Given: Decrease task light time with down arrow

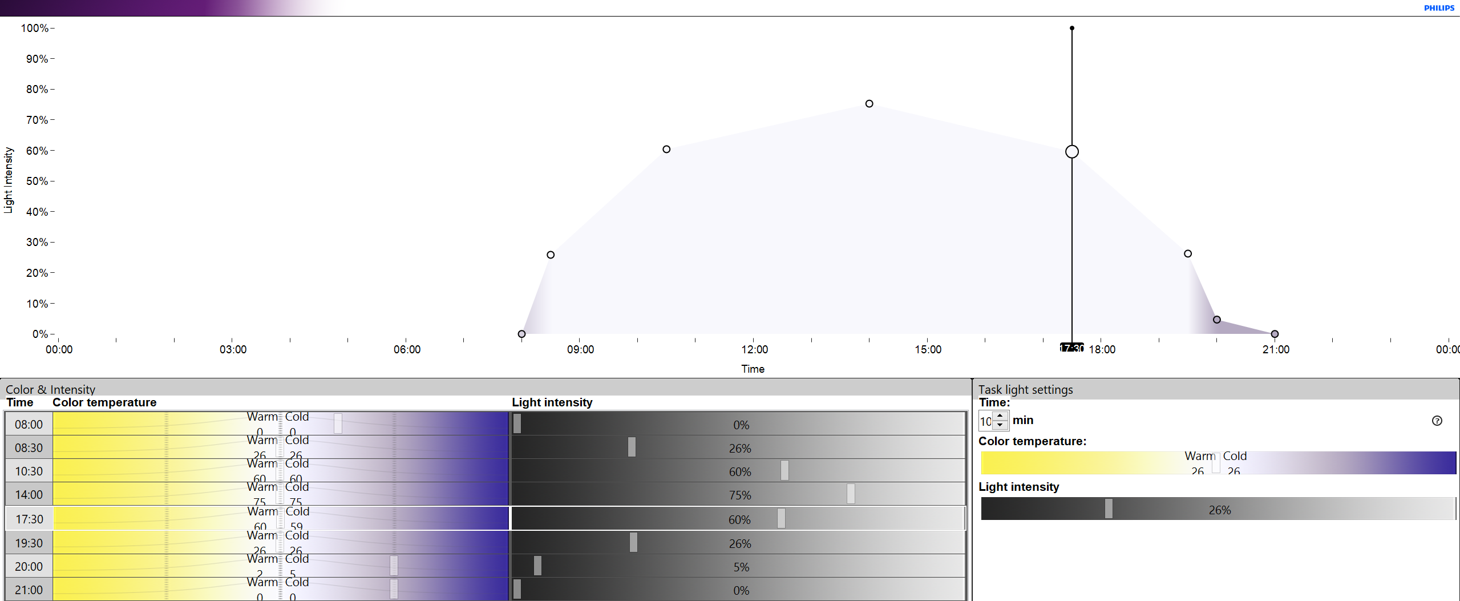Looking at the screenshot, I should click(x=1000, y=425).
